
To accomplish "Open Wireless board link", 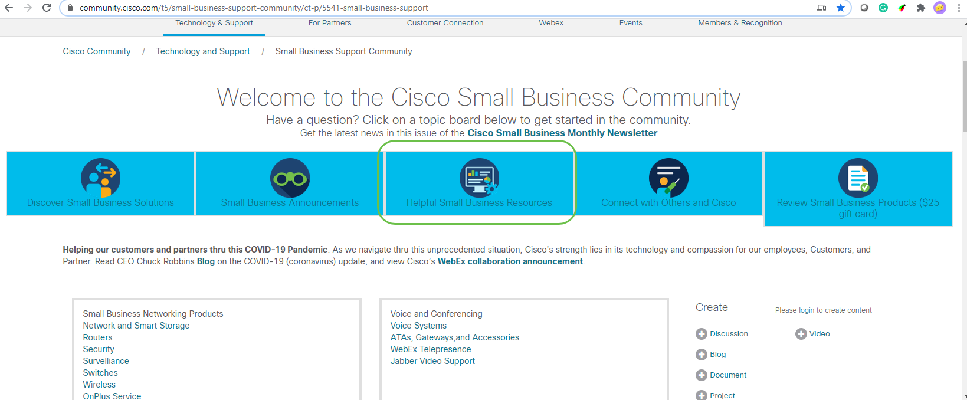I will [99, 385].
